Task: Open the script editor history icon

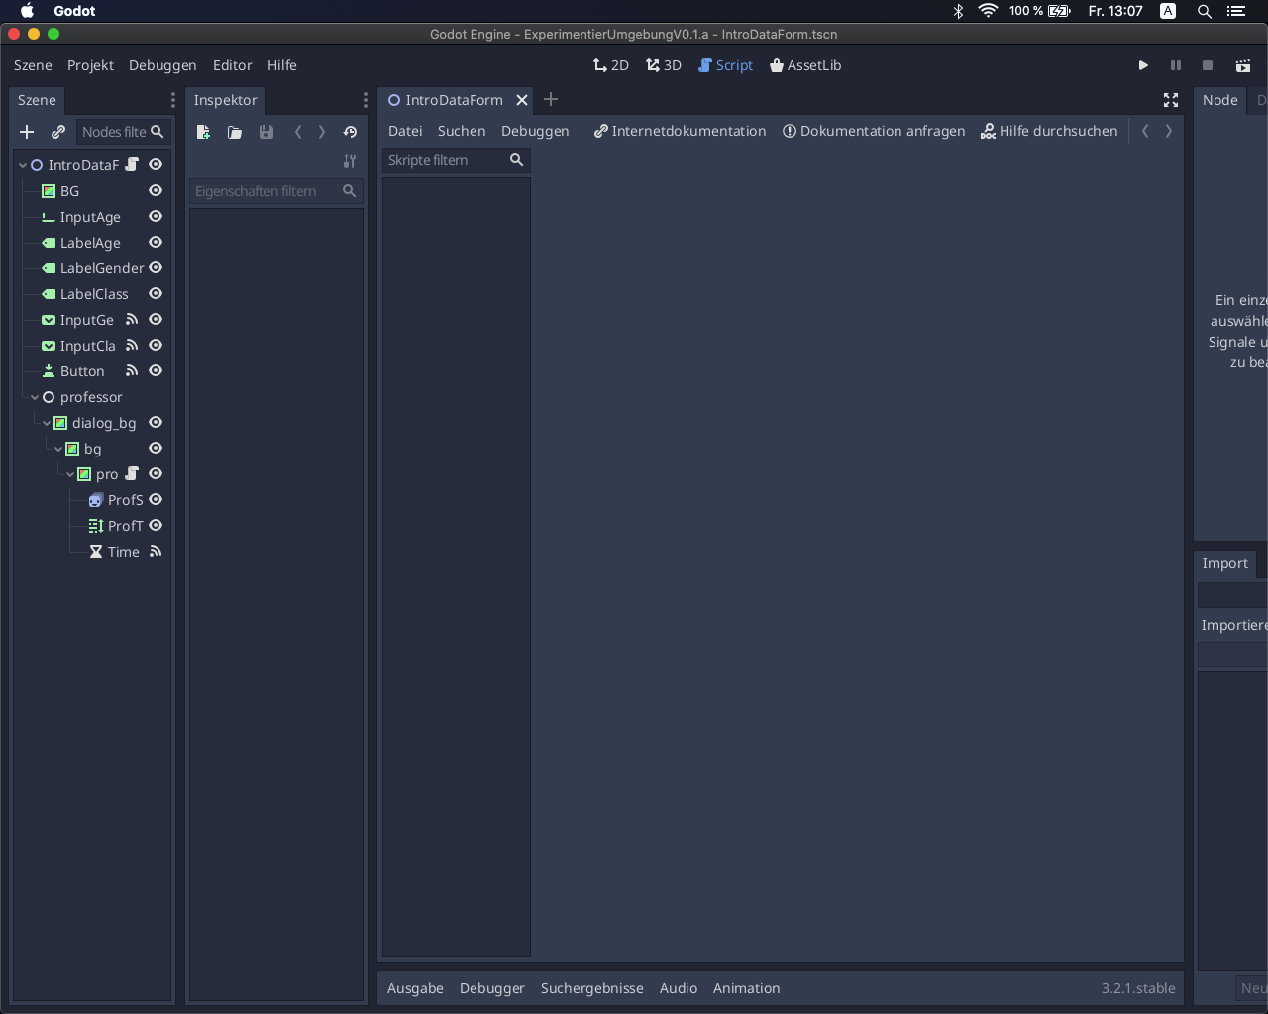Action: [x=350, y=132]
